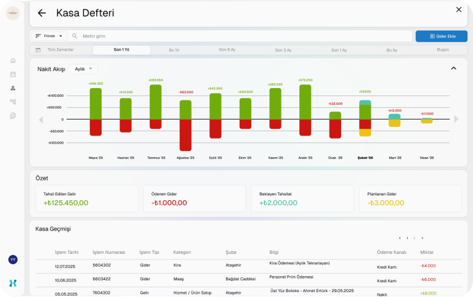The width and height of the screenshot is (473, 297).
Task: Open the calendar icon in the sidebar
Action: pyautogui.click(x=13, y=74)
